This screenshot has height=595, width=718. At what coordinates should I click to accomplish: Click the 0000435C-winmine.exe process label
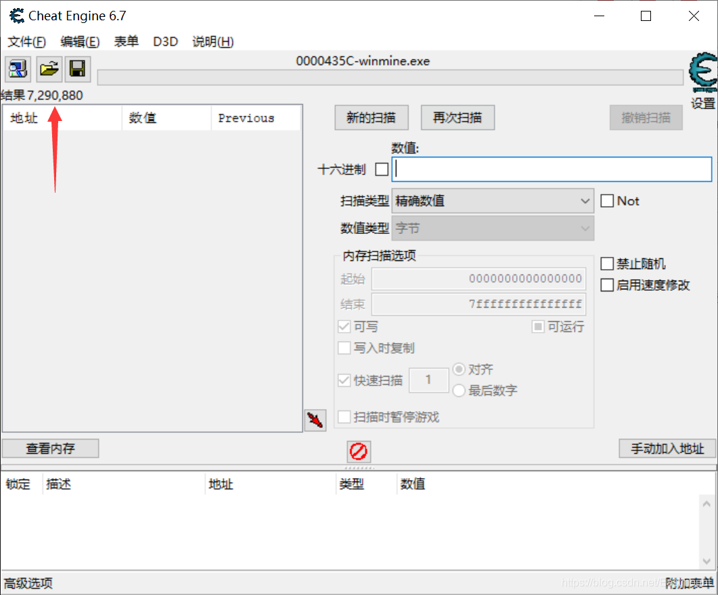point(363,61)
